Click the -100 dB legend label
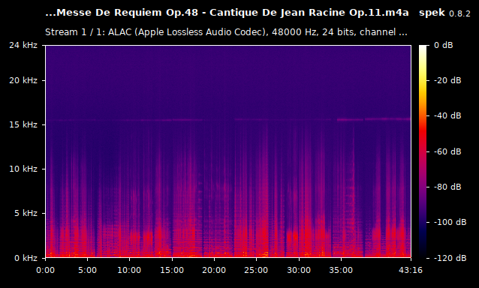The image size is (479, 288). click(450, 223)
